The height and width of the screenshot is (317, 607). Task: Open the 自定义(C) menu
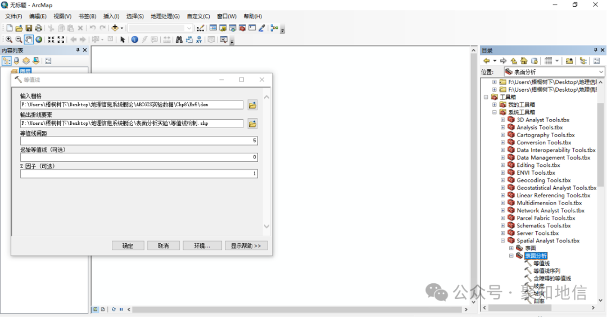click(x=198, y=16)
